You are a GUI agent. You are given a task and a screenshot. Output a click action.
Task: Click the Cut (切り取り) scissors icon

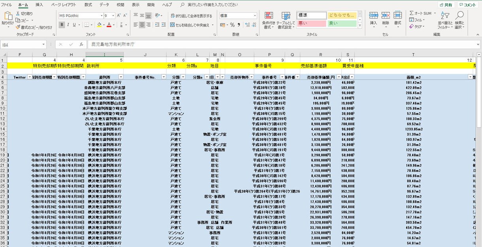click(18, 13)
